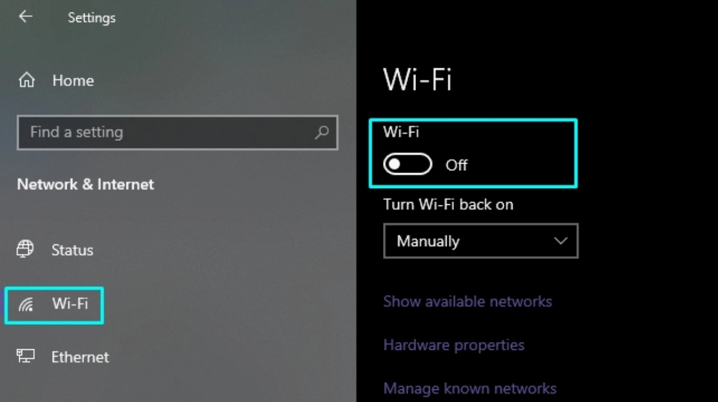Select Wi-Fi in the sidebar
The image size is (718, 402).
(54, 305)
